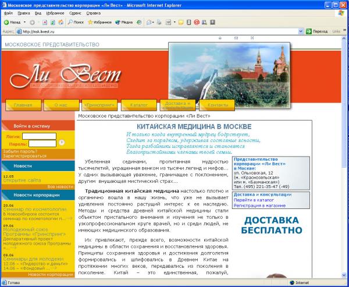Click the vertical scrollbar down arrow
Viewport: 349px width, 287px height.
pyautogui.click(x=344, y=275)
